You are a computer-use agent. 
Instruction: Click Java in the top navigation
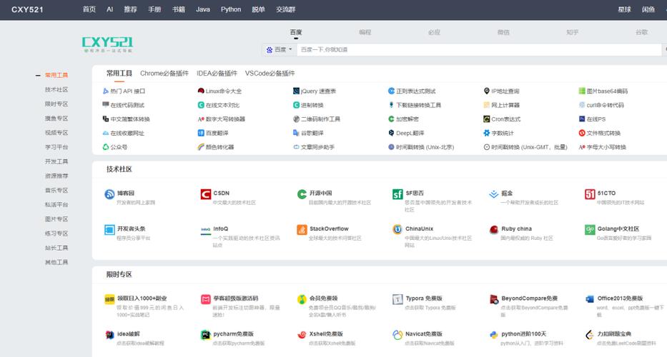coord(203,9)
